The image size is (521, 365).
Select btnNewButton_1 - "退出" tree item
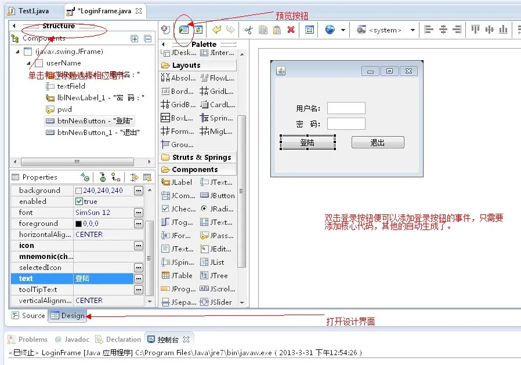click(x=93, y=133)
